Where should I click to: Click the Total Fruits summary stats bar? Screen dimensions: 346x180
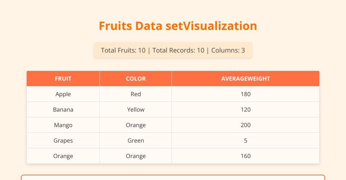point(173,50)
